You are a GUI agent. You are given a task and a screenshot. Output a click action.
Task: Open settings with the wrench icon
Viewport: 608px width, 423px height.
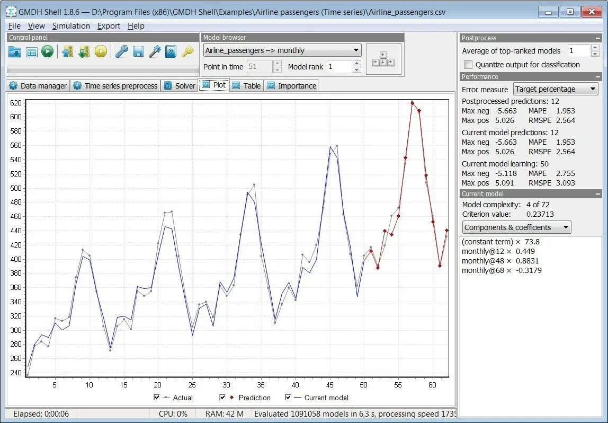tap(121, 51)
